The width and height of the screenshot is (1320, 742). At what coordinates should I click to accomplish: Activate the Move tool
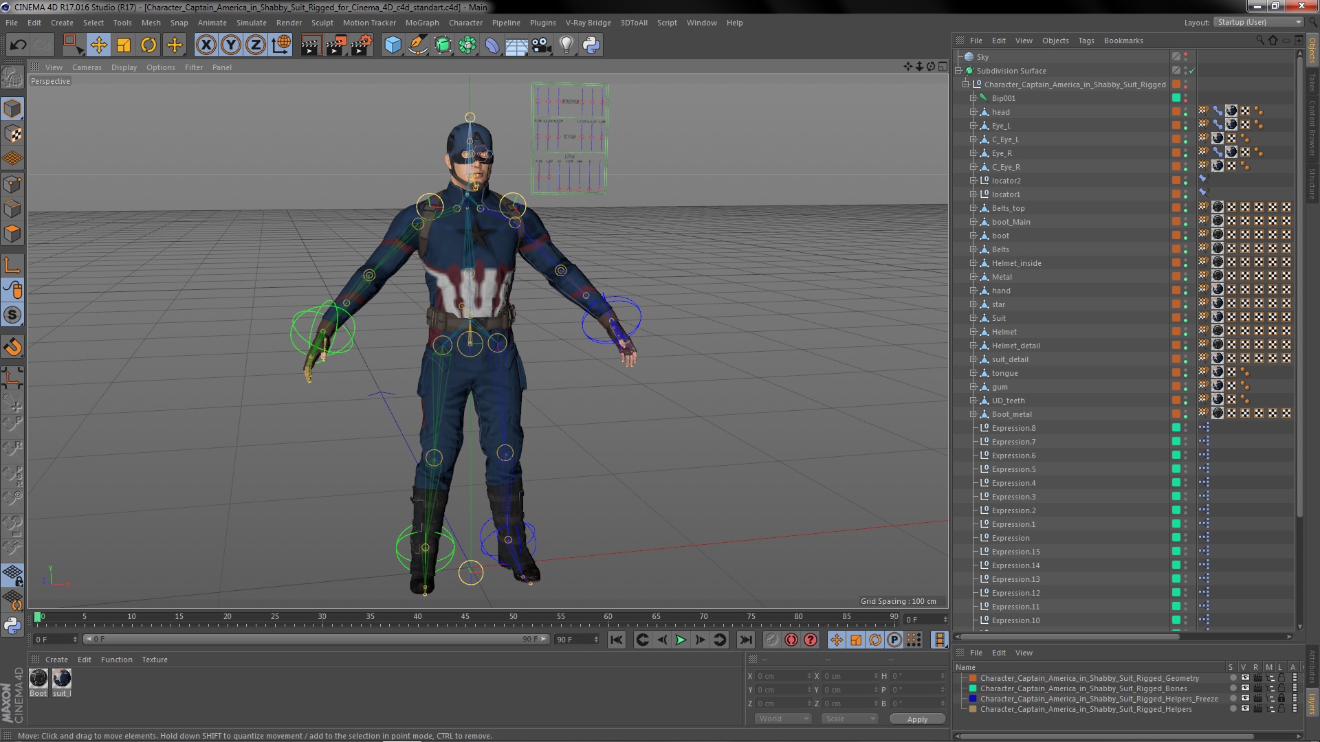[98, 45]
